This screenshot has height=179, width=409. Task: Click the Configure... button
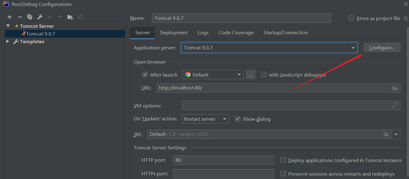[x=382, y=48]
